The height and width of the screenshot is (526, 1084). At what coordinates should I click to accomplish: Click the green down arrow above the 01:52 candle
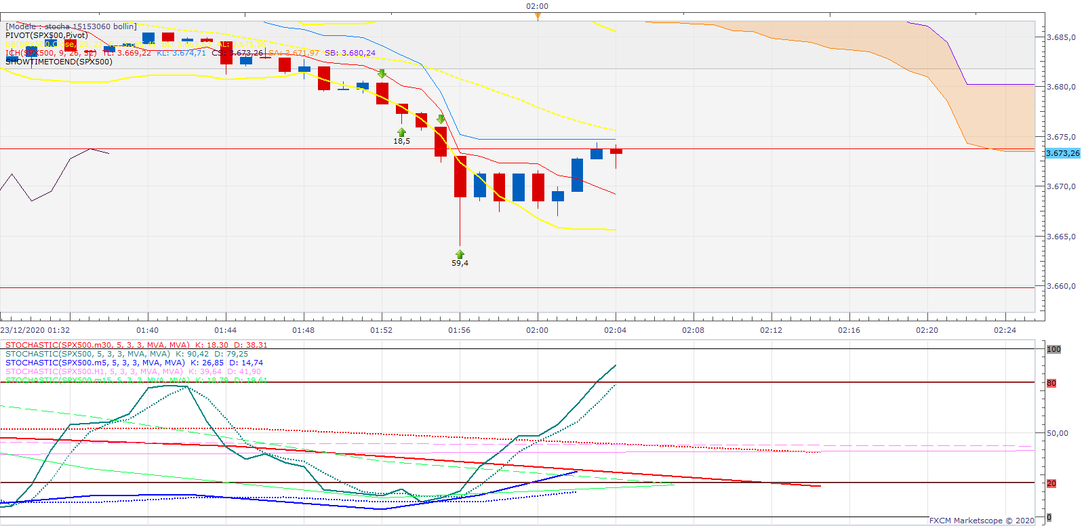tap(382, 74)
